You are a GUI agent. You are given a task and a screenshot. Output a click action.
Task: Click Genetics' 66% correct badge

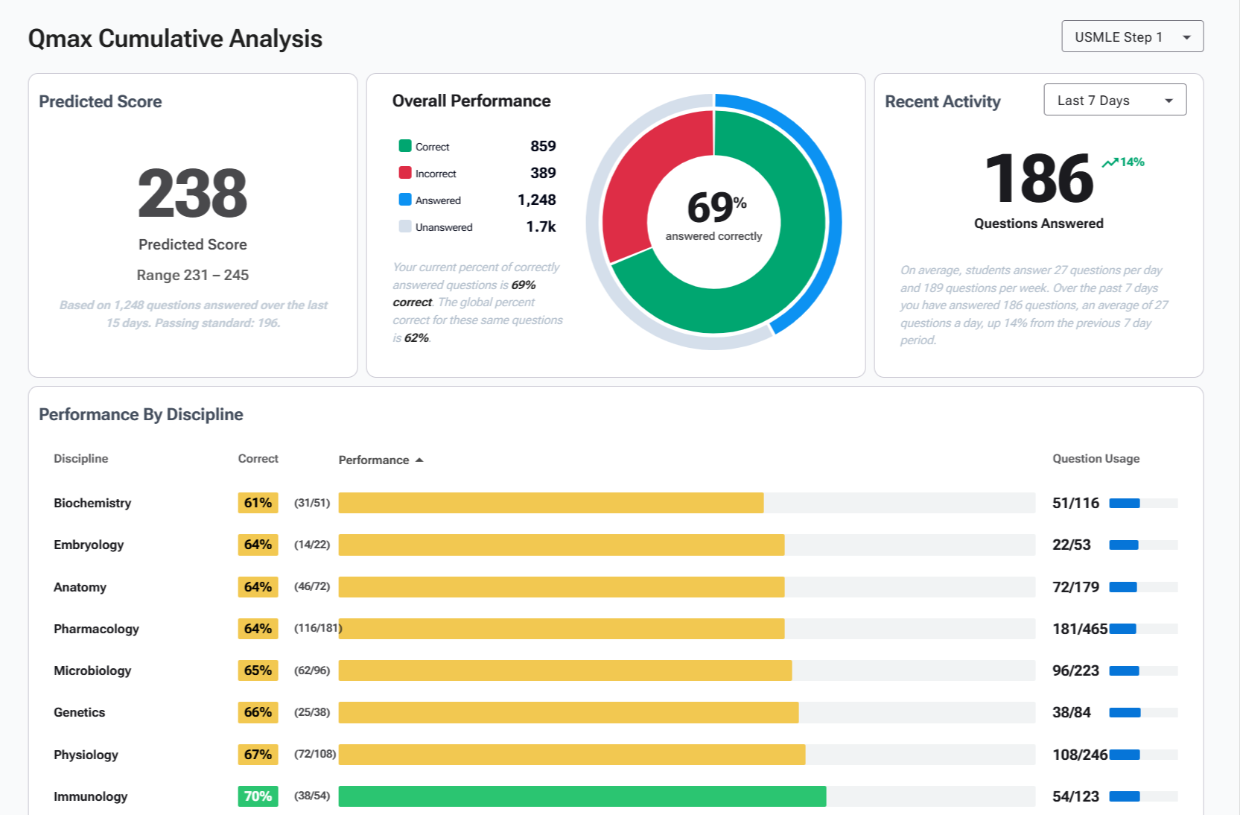pyautogui.click(x=258, y=712)
